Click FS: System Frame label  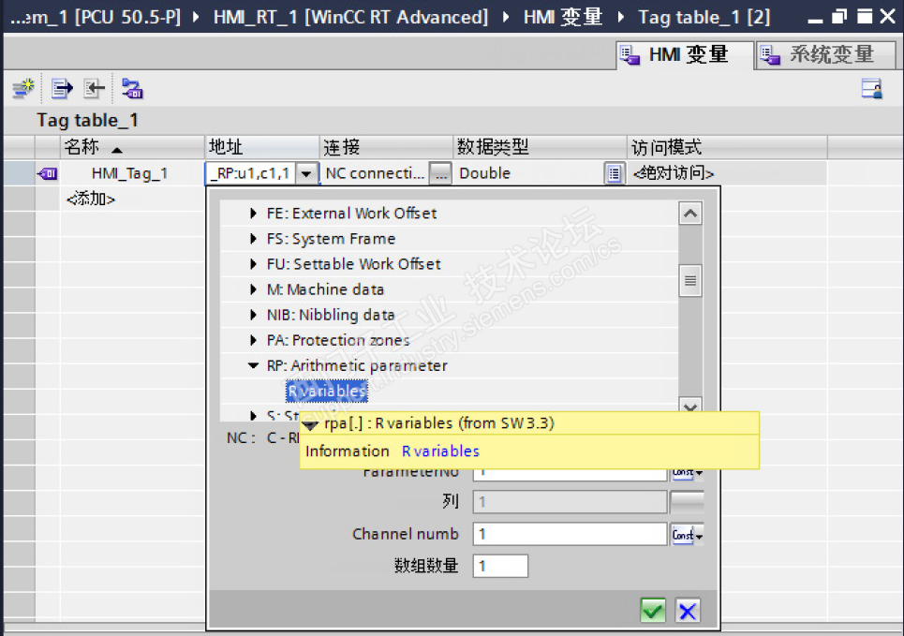tap(331, 239)
